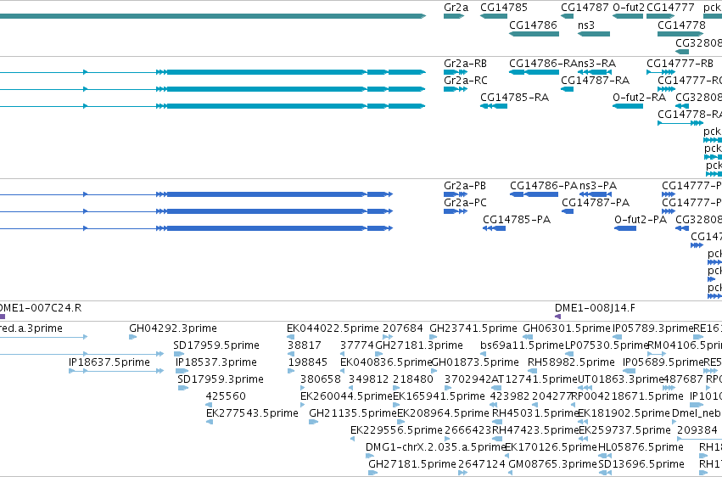Click protein label Gr2a-PC
Viewport: 722px width, 477px height.
[x=465, y=203]
